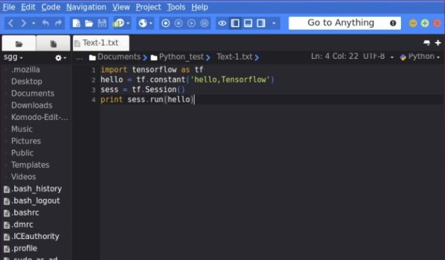Open the Python language dropdown
The width and height of the screenshot is (445, 260).
pos(420,57)
